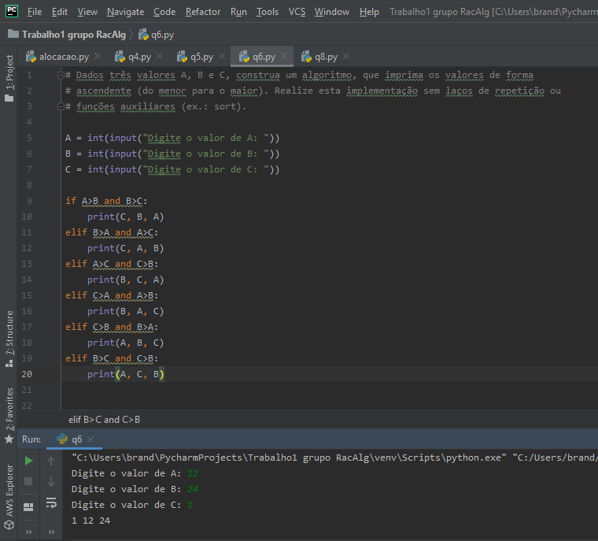Close the q6.py editor tab
598x541 pixels.
[284, 56]
